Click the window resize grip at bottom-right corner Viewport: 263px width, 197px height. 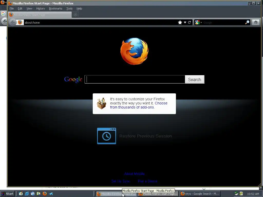coord(259,185)
